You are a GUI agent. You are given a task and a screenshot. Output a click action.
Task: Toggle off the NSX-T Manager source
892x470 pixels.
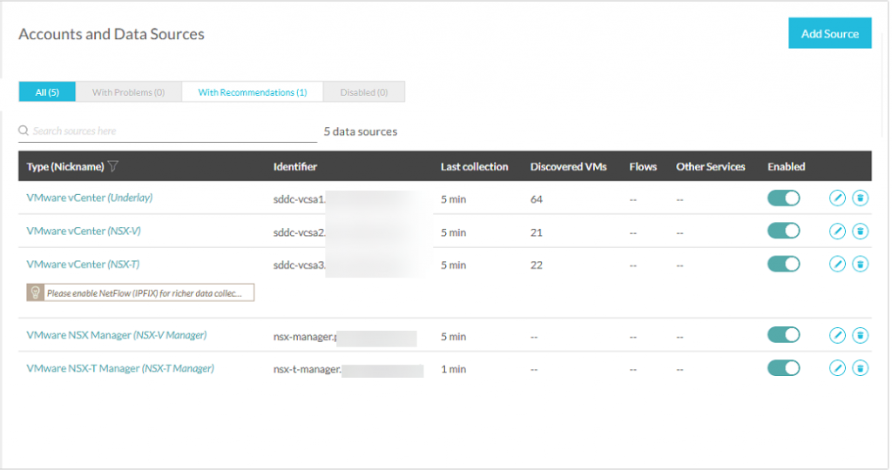(783, 367)
